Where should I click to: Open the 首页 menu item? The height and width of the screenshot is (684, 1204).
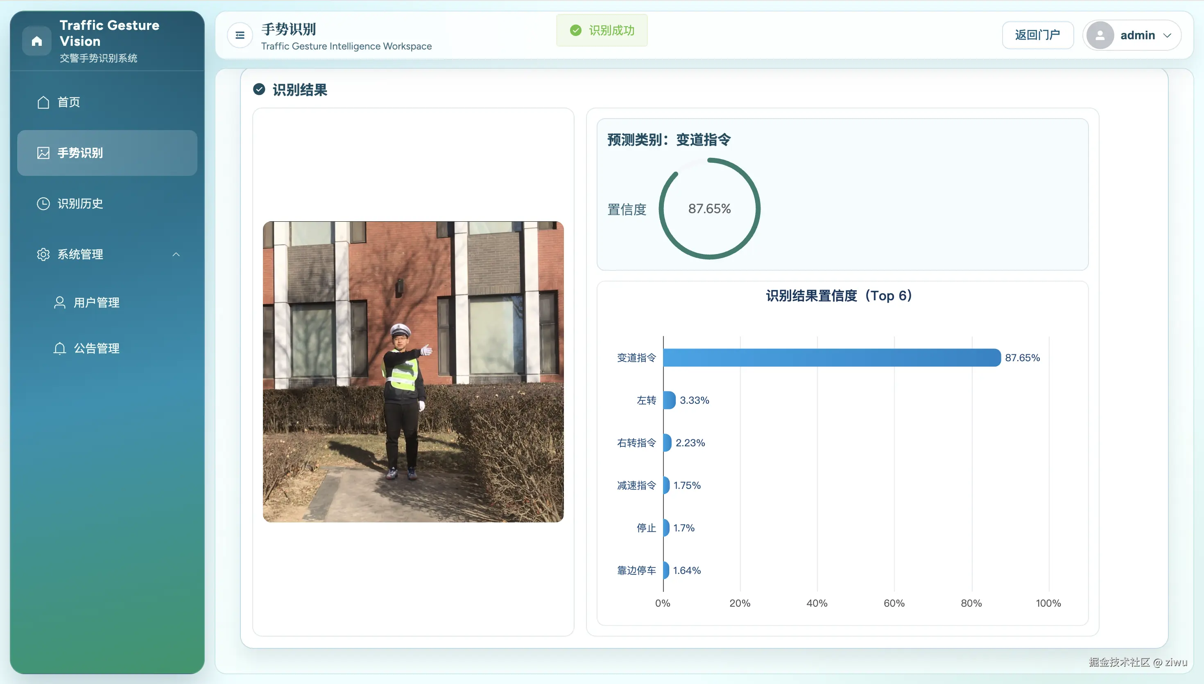point(69,102)
